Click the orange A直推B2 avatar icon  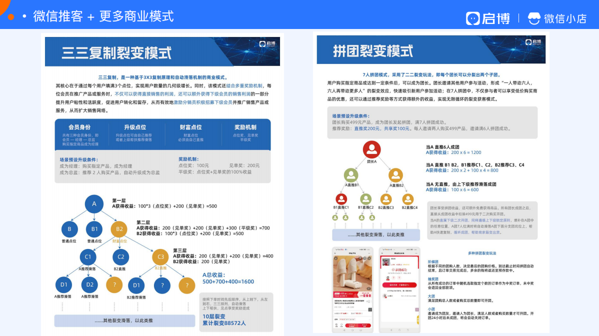[396, 175]
